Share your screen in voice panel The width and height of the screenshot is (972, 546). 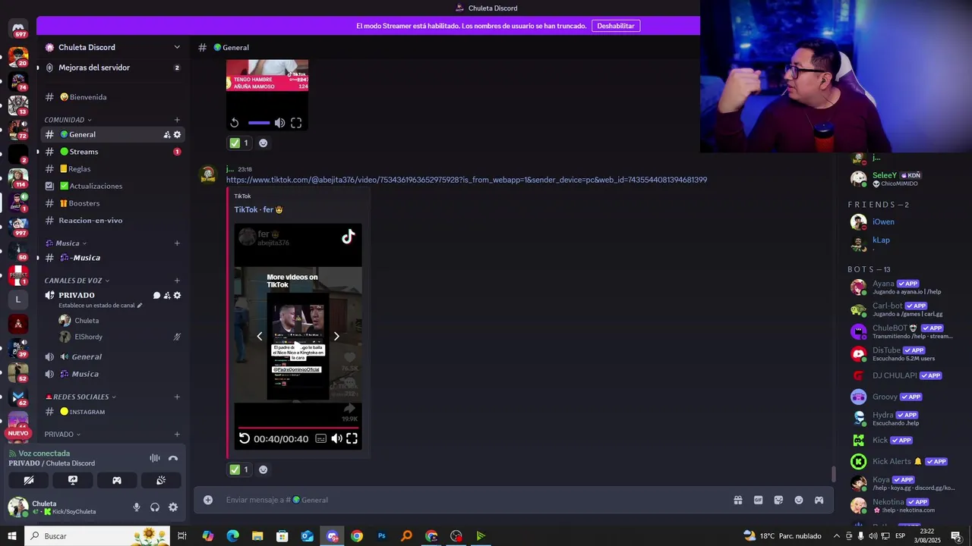click(73, 480)
